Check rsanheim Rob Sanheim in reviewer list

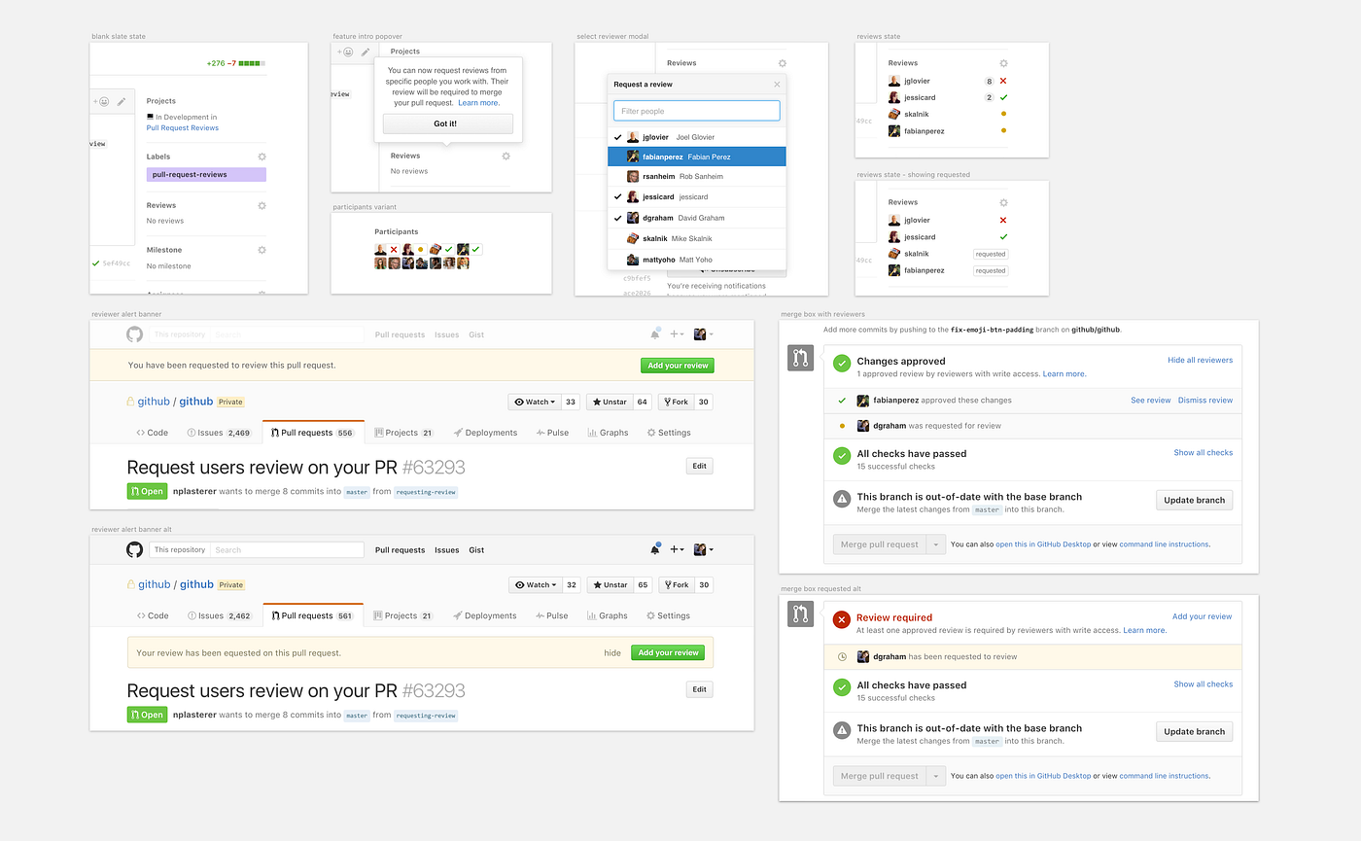(697, 177)
